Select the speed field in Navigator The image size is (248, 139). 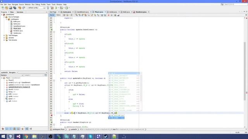[12, 99]
